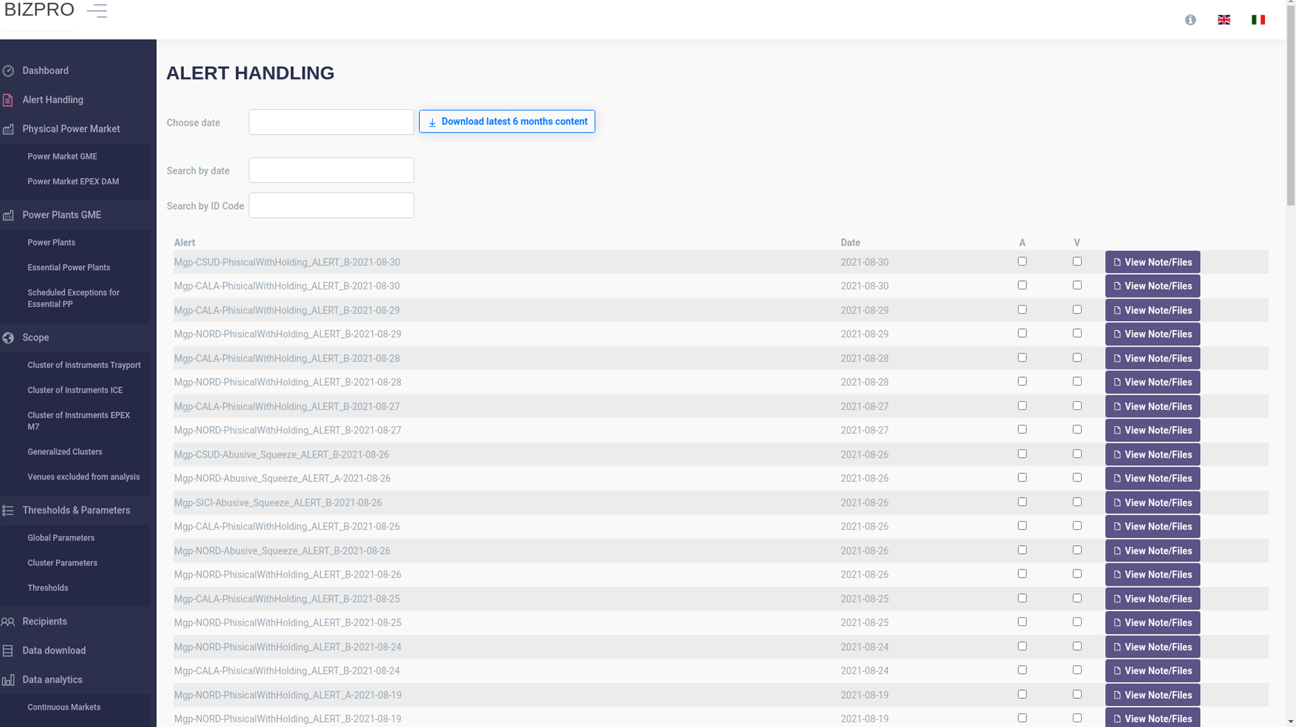Viewport: 1296px width, 727px height.
Task: Click the Scope globe icon in sidebar
Action: (x=8, y=338)
